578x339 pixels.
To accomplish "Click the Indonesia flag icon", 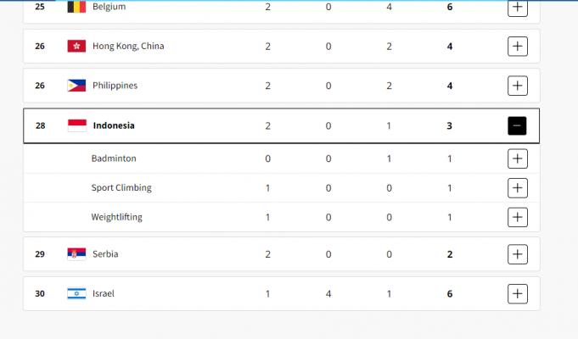I will (x=76, y=125).
